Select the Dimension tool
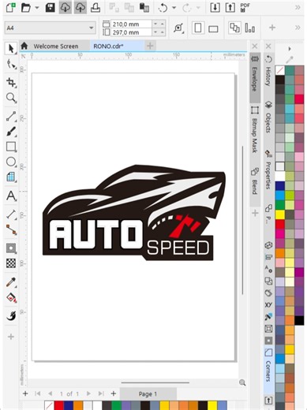 pyautogui.click(x=11, y=214)
